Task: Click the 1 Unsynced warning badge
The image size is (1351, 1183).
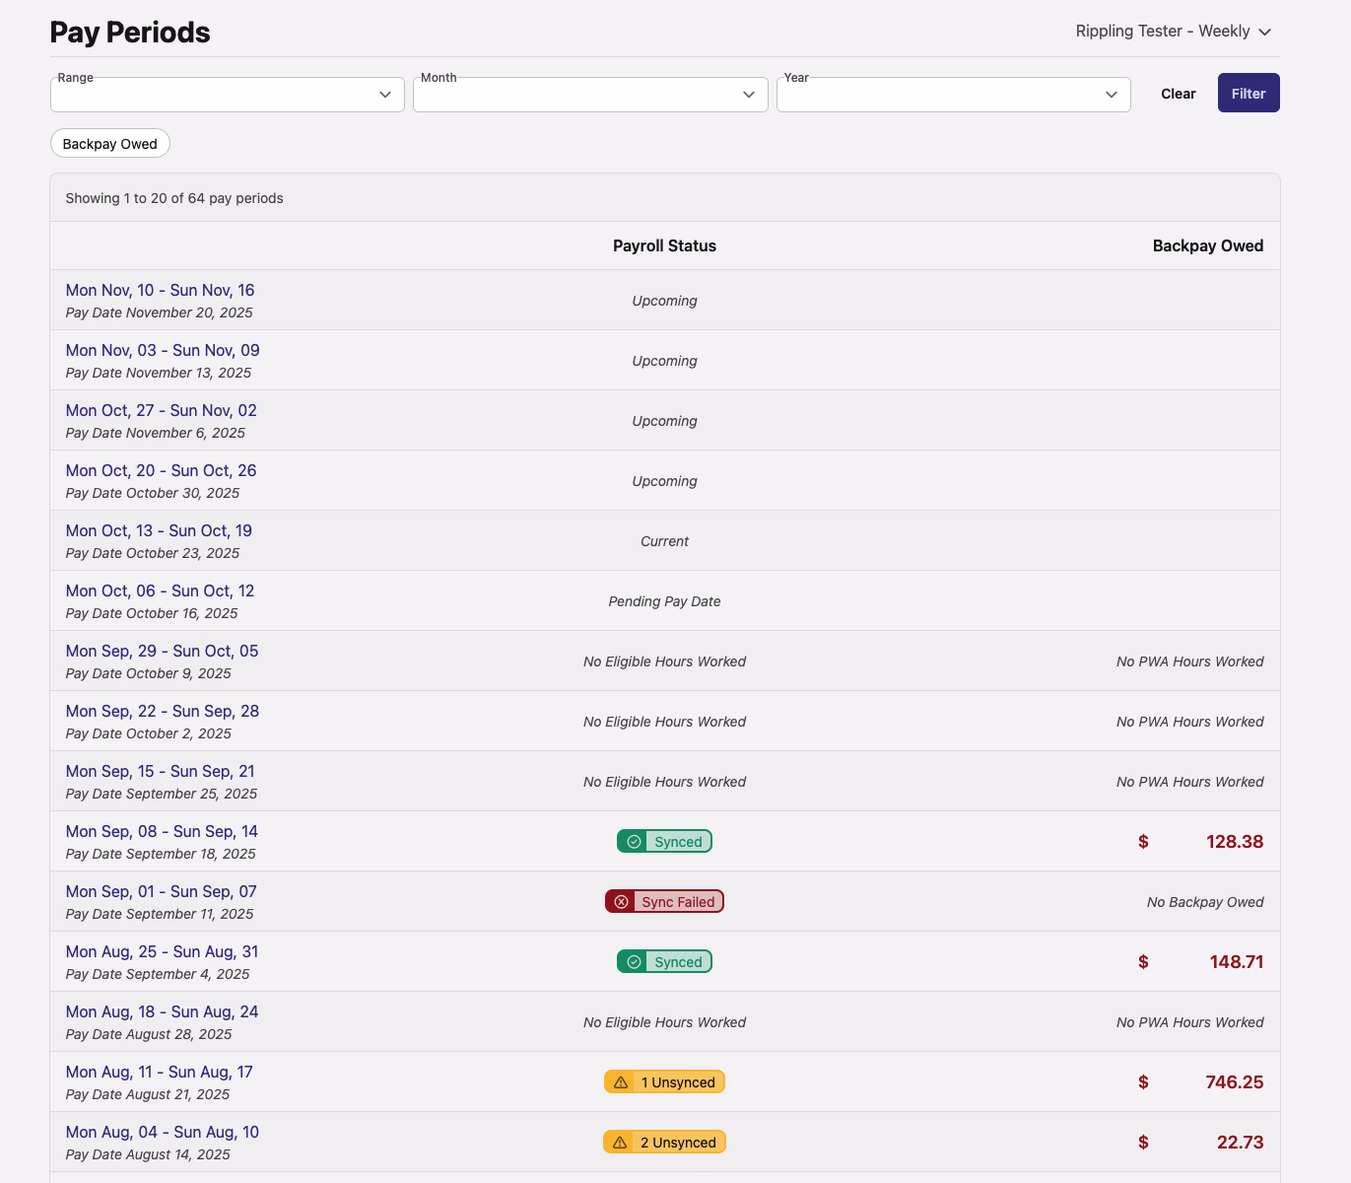Action: [664, 1081]
